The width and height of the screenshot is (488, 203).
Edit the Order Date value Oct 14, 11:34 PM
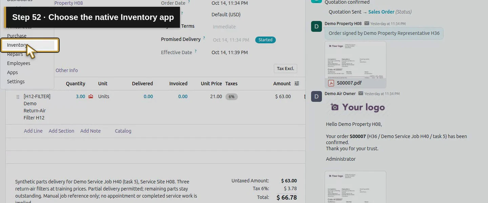tap(230, 3)
